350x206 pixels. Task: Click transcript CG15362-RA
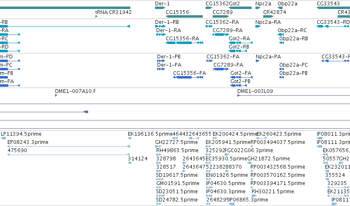(x=209, y=26)
